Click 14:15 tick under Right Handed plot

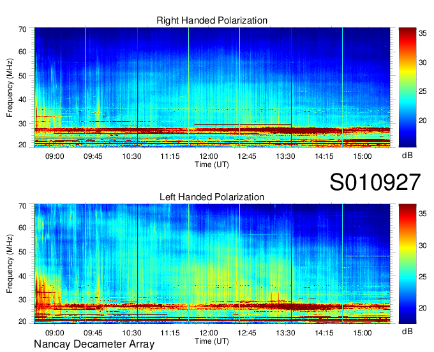pyautogui.click(x=324, y=156)
